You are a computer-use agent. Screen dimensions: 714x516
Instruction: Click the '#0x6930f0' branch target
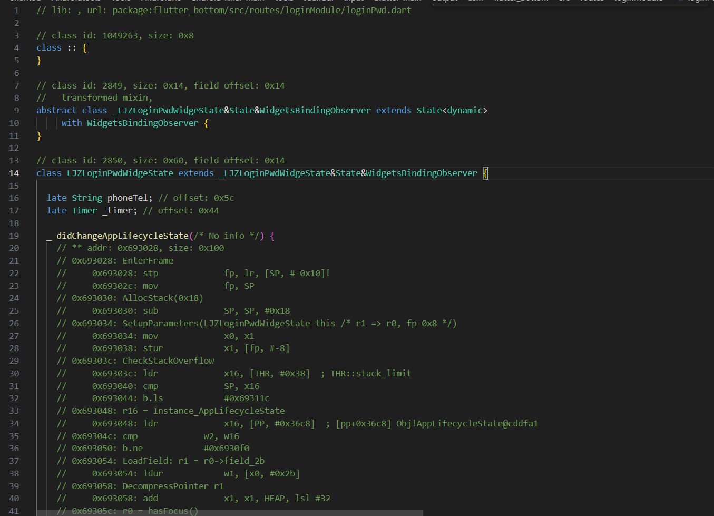click(x=227, y=448)
